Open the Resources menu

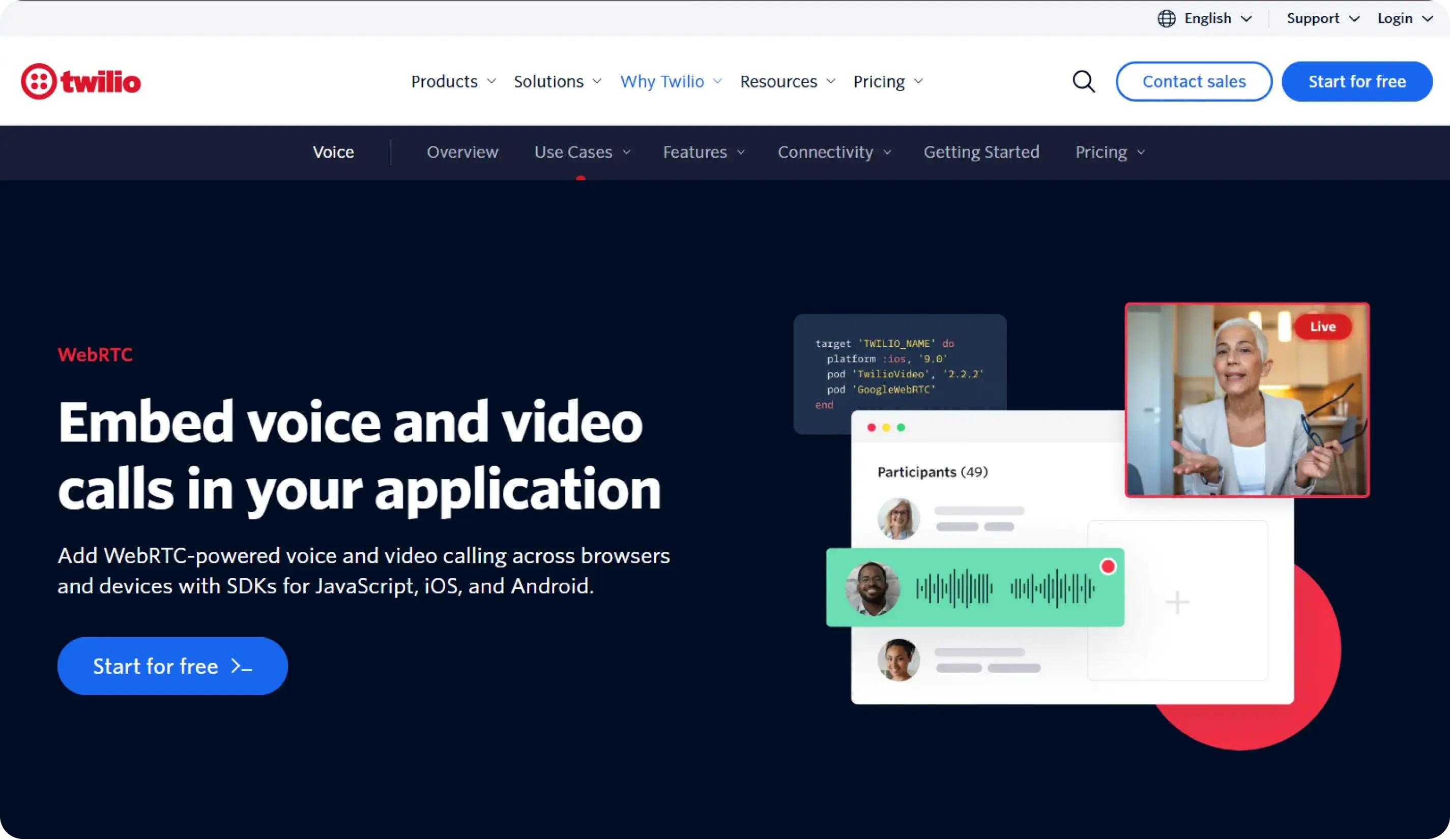tap(788, 82)
